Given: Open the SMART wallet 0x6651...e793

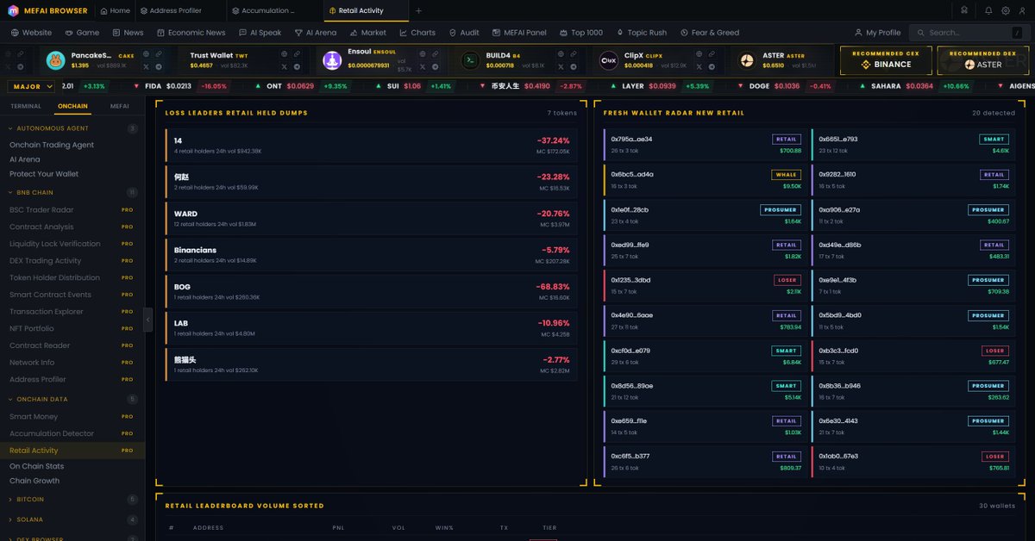Looking at the screenshot, I should click(x=913, y=144).
